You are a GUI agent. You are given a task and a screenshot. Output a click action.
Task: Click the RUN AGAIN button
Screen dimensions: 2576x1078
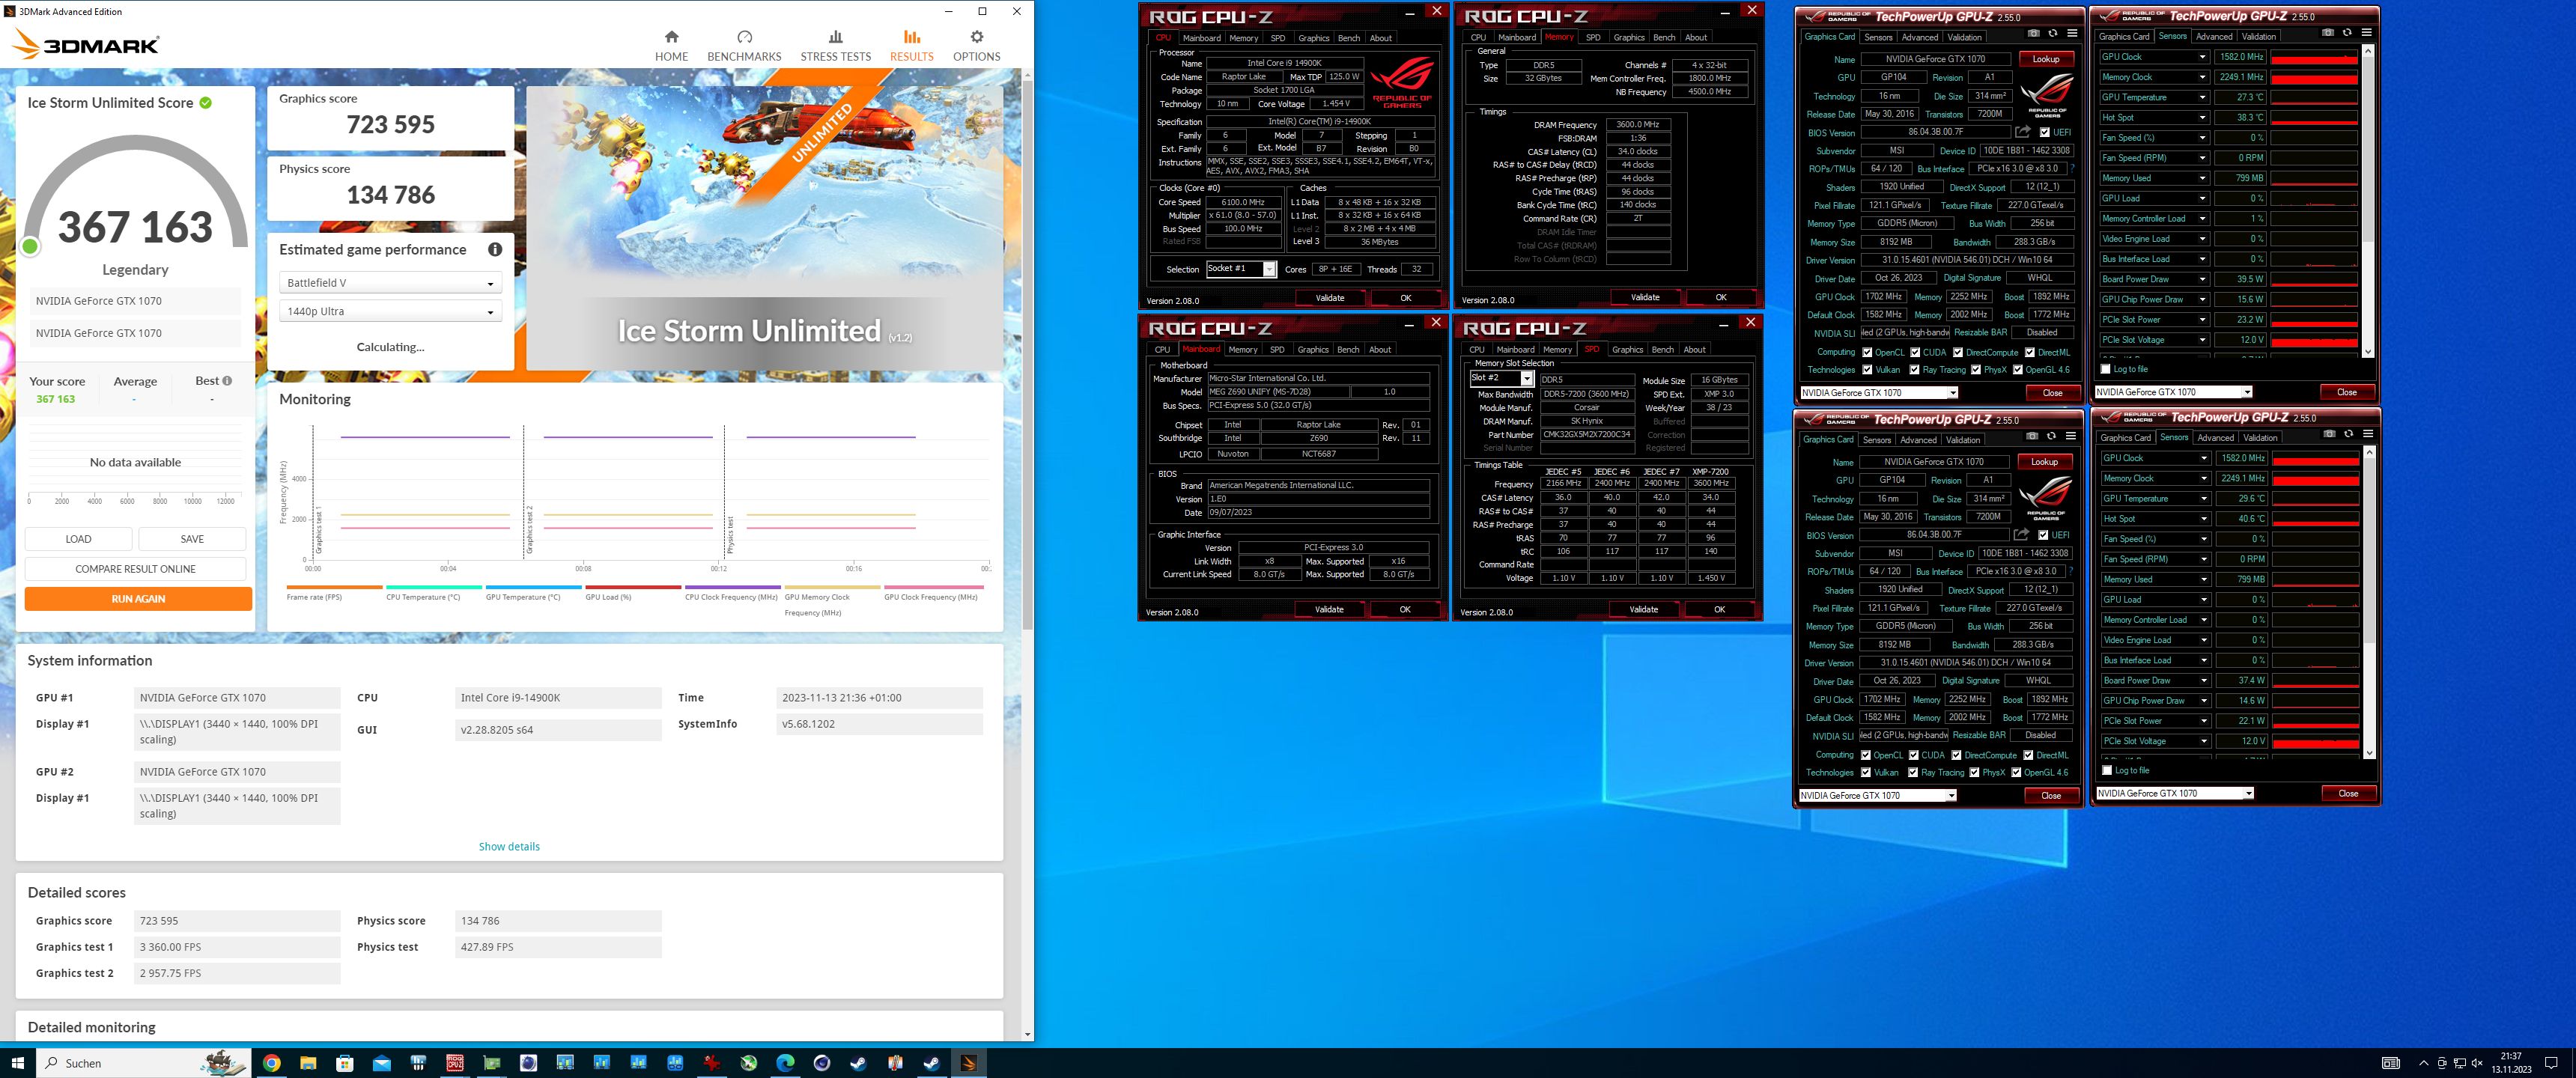138,599
